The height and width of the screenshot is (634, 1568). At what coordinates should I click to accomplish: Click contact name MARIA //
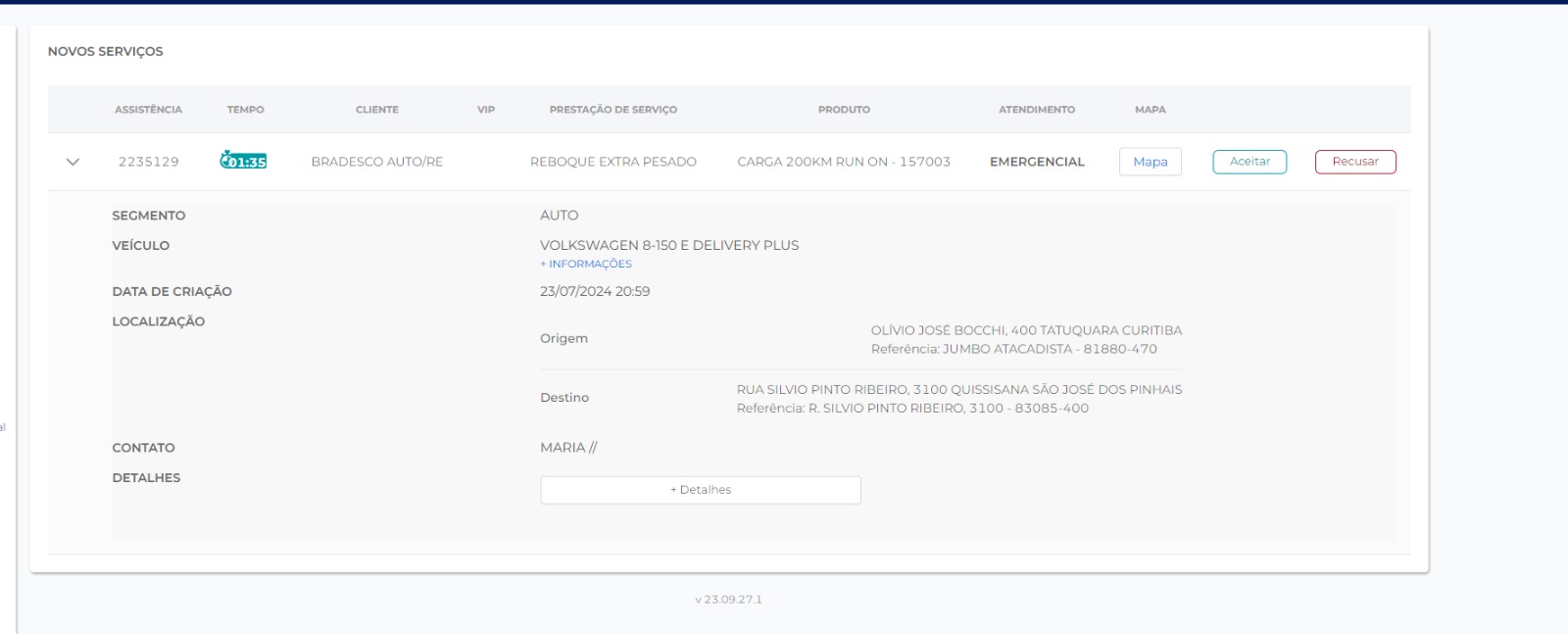[568, 448]
